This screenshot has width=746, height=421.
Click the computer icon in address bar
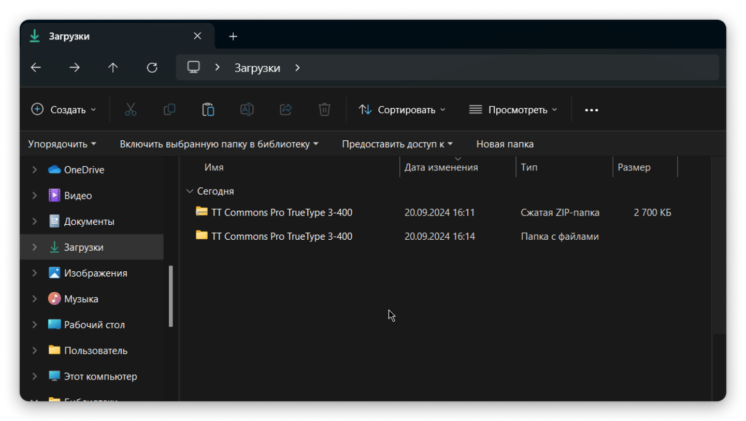click(x=194, y=67)
